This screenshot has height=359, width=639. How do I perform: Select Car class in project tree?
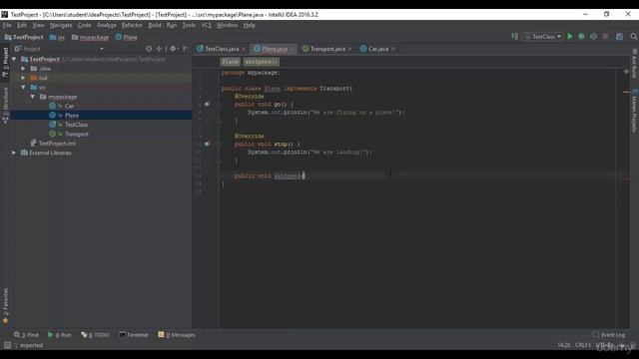[x=69, y=106]
